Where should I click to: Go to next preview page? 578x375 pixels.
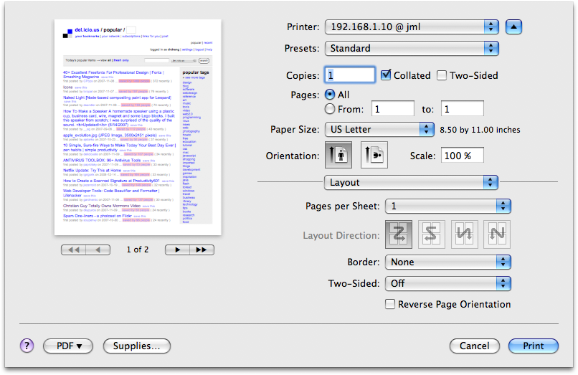pyautogui.click(x=177, y=250)
